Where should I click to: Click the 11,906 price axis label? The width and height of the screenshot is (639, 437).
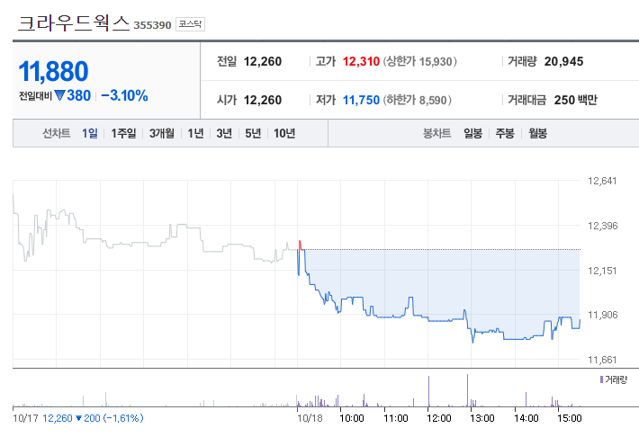coord(603,315)
